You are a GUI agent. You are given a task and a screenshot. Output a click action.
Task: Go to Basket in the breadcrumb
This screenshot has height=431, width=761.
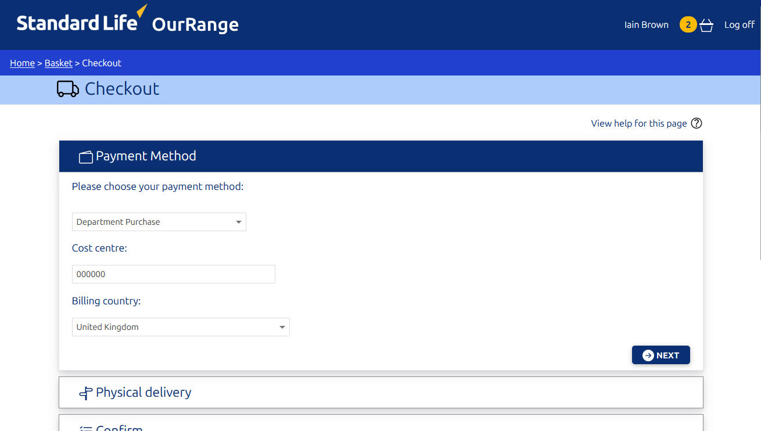[59, 63]
